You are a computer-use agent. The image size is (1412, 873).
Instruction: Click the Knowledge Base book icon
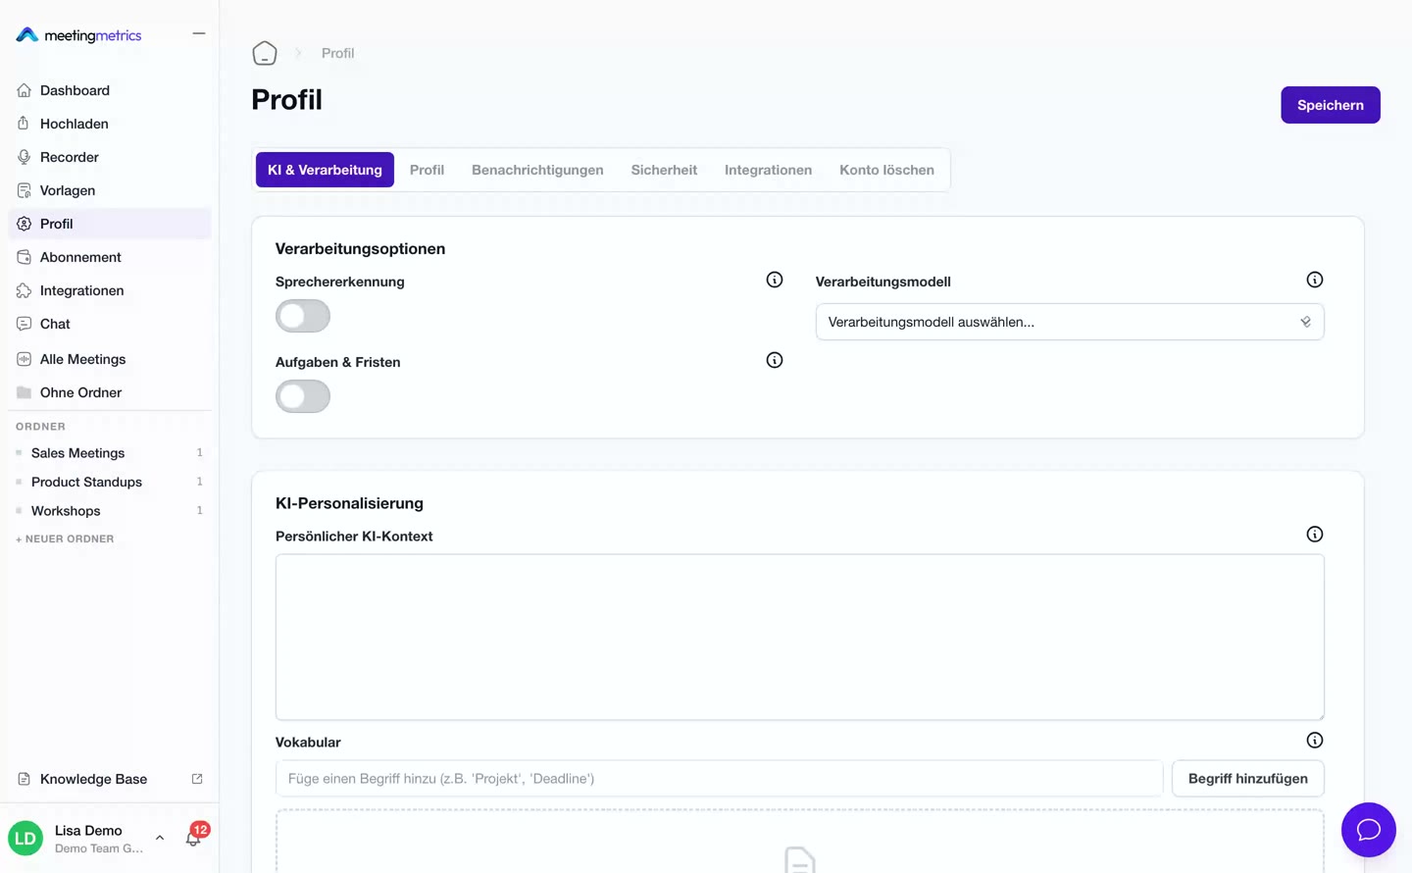[x=24, y=779]
